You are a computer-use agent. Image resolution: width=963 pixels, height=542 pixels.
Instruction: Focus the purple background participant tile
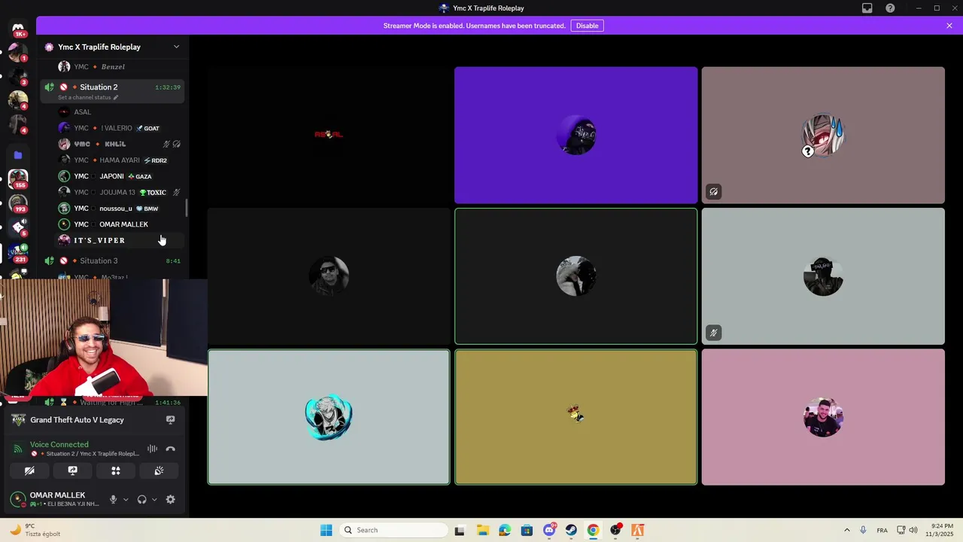pyautogui.click(x=576, y=135)
